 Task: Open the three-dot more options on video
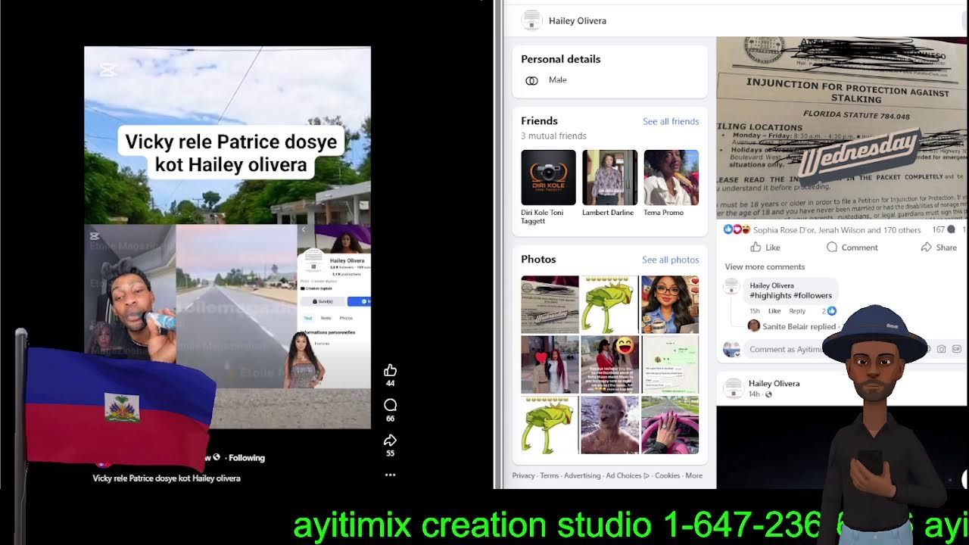pos(390,475)
